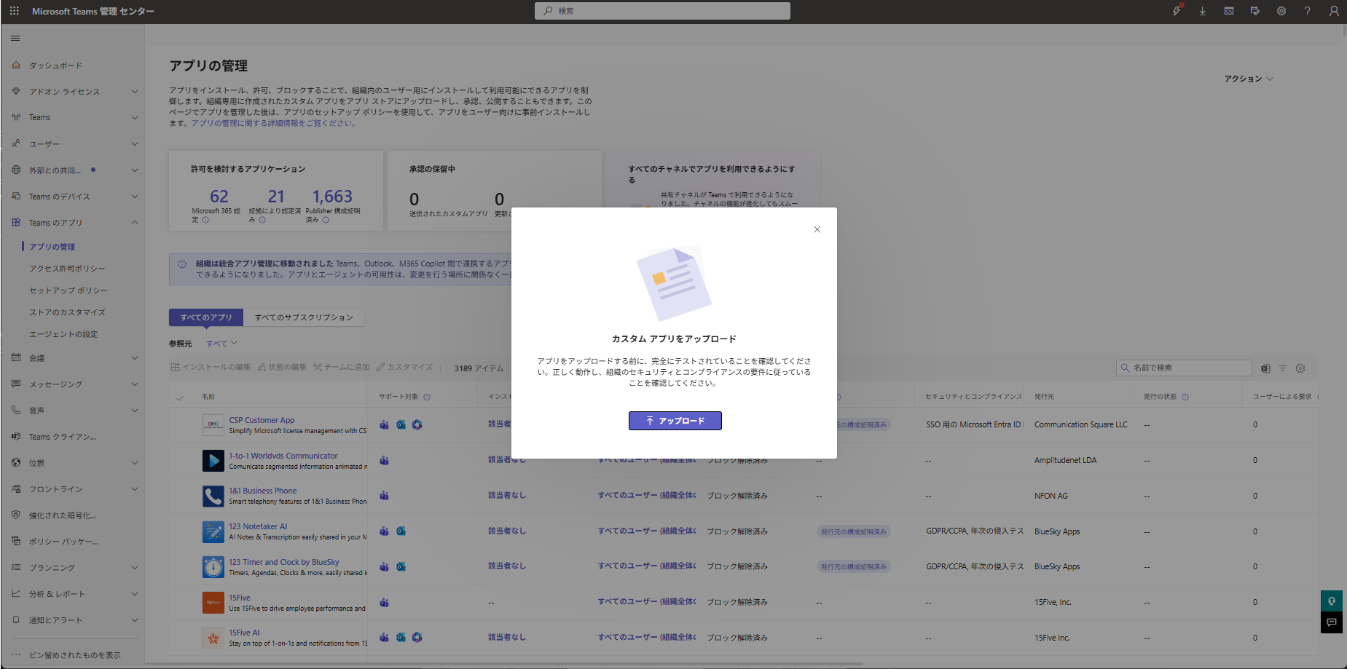Screen dimensions: 1347x669
Task: Open アプリの管理に関する詳細情報 link
Action: coord(273,123)
